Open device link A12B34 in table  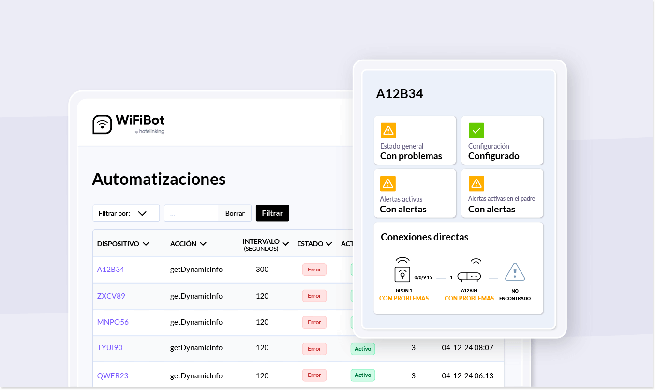[x=111, y=270]
